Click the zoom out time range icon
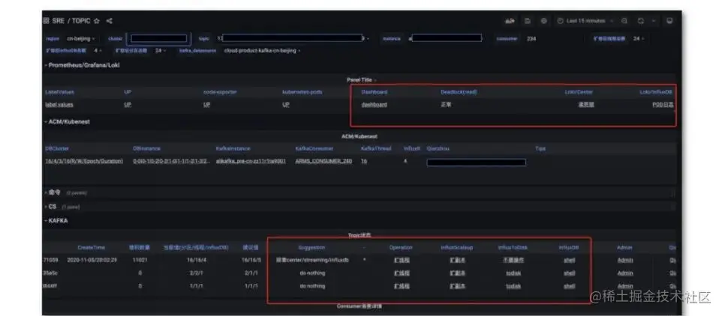Image resolution: width=722 pixels, height=316 pixels. (x=624, y=21)
